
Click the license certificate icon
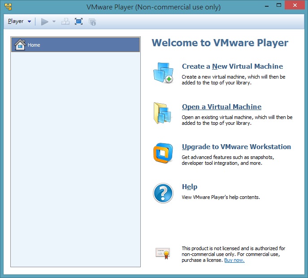pos(163,253)
